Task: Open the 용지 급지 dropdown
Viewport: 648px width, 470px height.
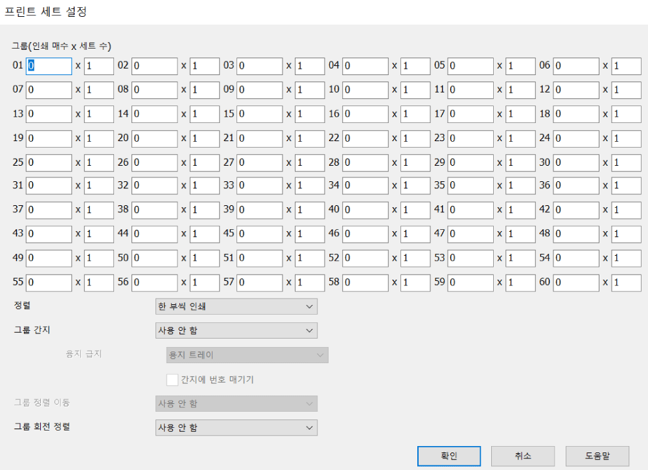Action: [247, 355]
